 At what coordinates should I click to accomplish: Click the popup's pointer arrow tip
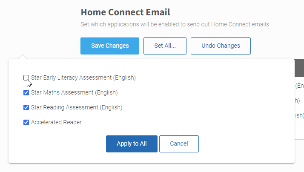[x=23, y=55]
